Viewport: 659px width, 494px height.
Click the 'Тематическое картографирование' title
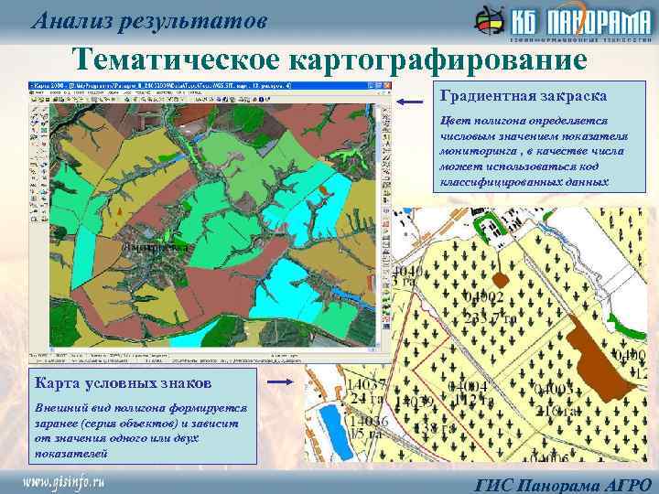tap(329, 60)
